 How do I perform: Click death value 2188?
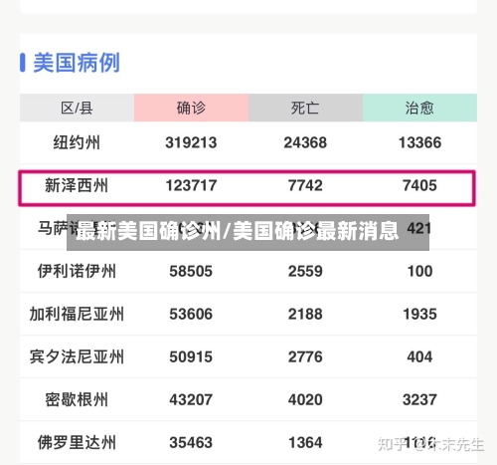click(305, 314)
